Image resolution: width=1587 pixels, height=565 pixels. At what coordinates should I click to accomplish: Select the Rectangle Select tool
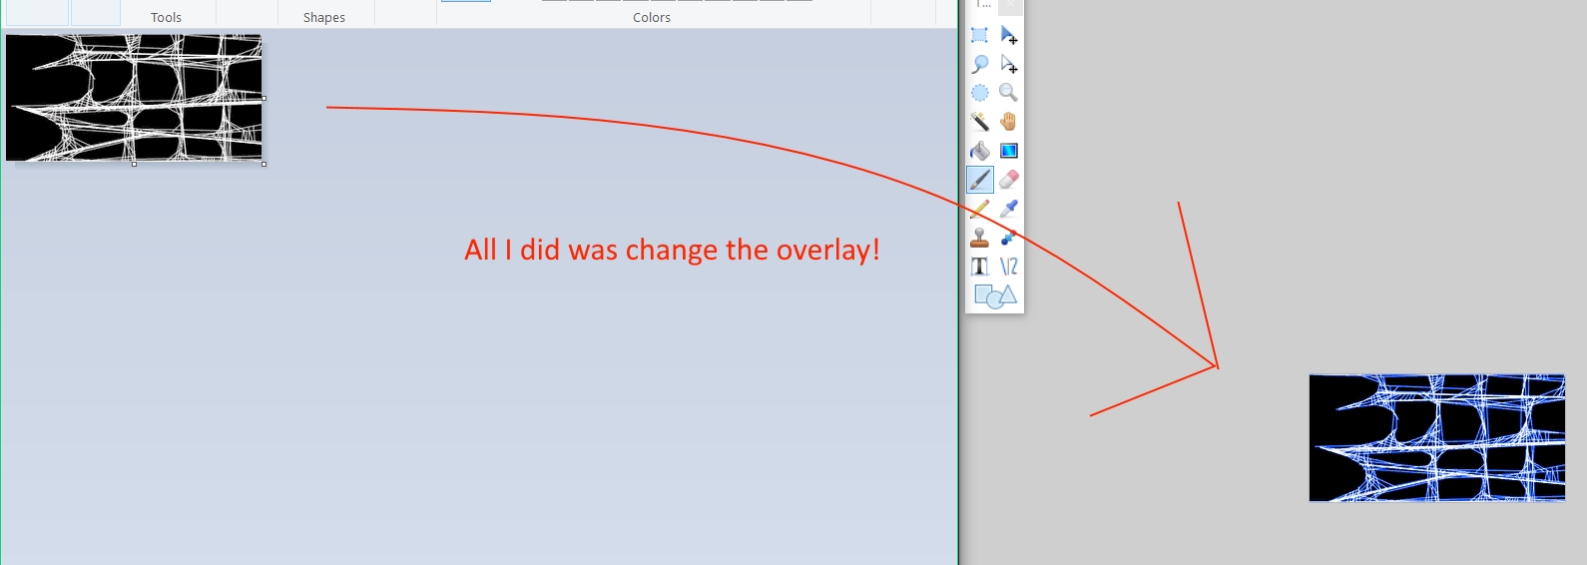tap(980, 35)
